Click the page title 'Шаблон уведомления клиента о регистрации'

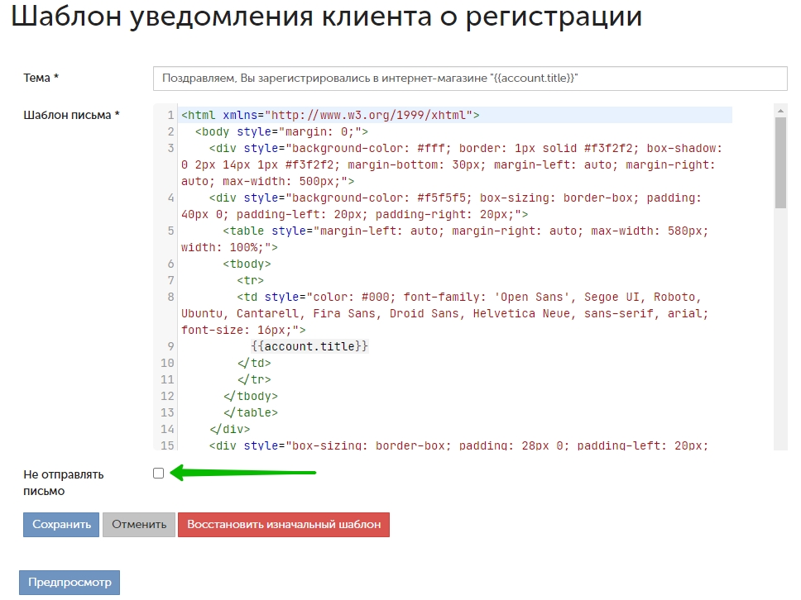[326, 16]
